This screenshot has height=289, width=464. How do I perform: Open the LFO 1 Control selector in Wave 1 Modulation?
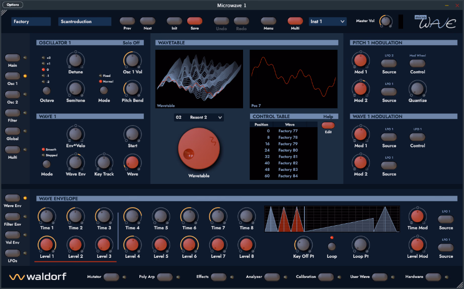point(417,137)
